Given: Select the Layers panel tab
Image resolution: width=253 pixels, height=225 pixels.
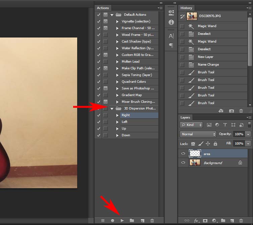Looking at the screenshot, I should click(x=185, y=118).
